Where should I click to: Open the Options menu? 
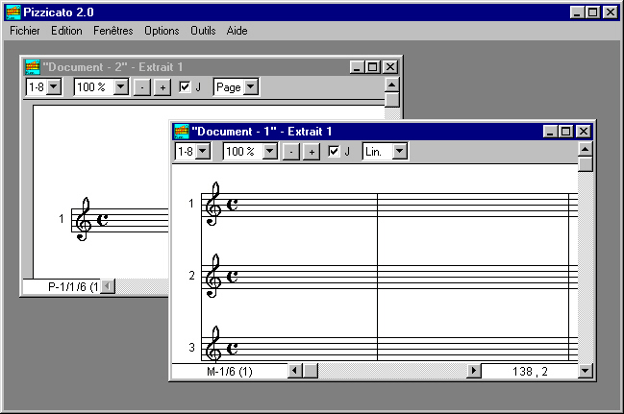[x=162, y=31]
